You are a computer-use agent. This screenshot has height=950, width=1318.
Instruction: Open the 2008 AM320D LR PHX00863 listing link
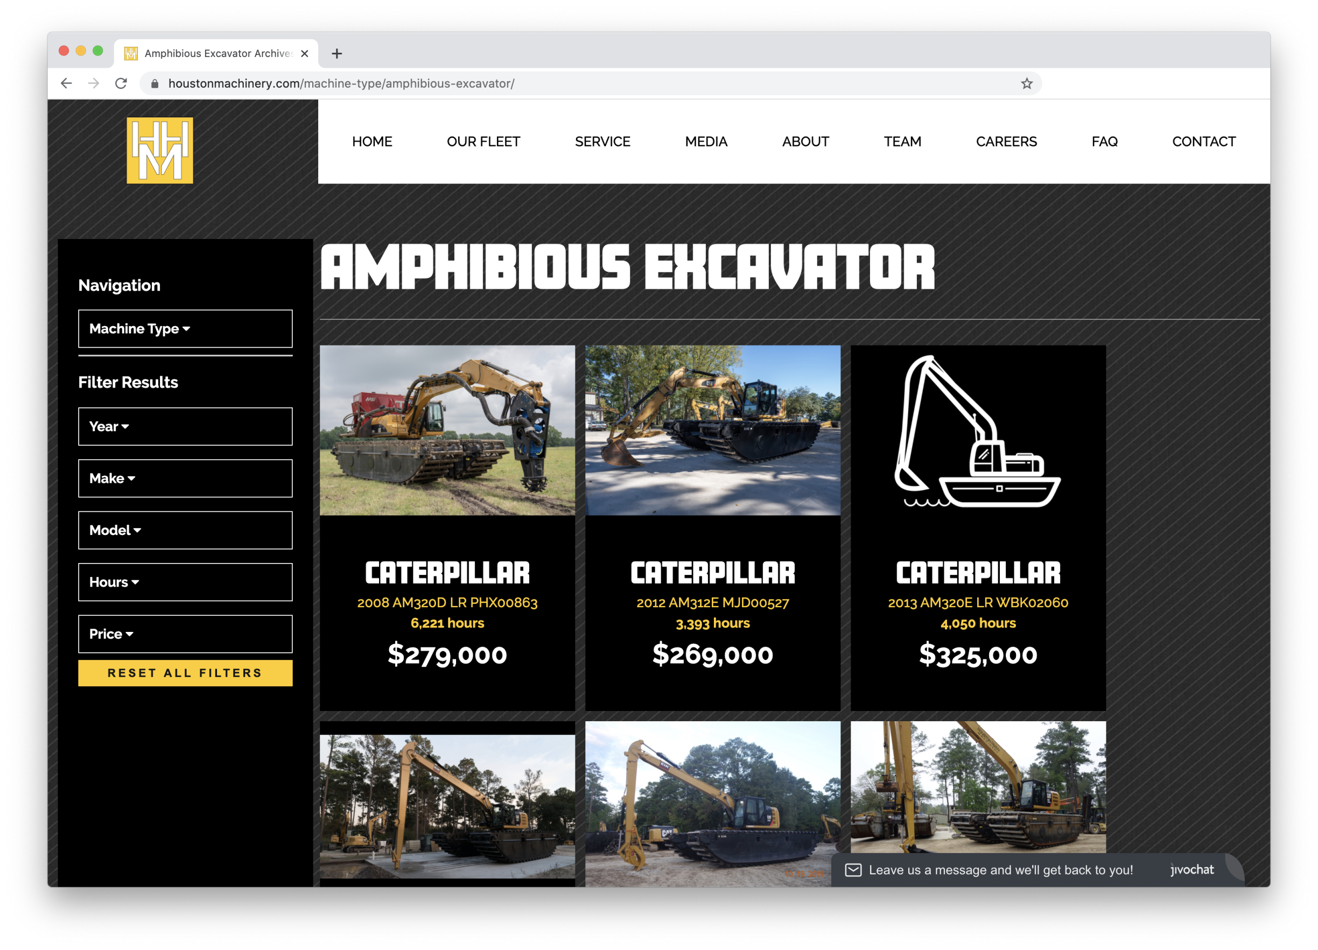(447, 602)
